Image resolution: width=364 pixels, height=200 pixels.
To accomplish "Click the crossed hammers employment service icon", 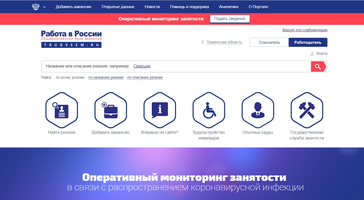I will [x=307, y=110].
